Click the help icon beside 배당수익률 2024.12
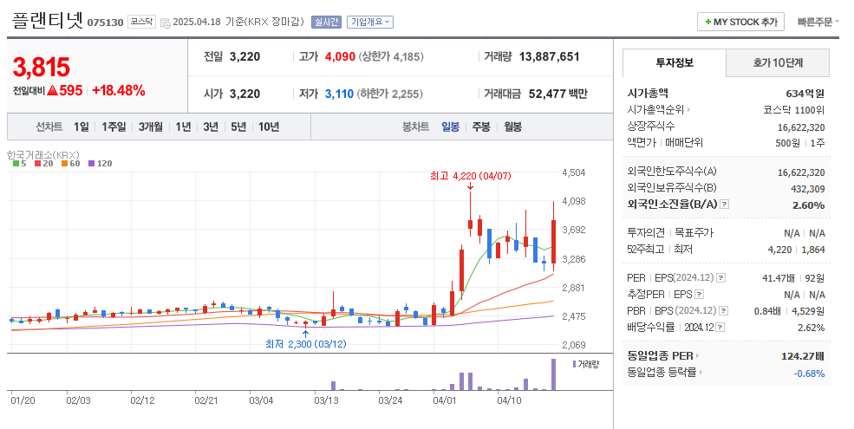This screenshot has width=854, height=429. pyautogui.click(x=720, y=328)
